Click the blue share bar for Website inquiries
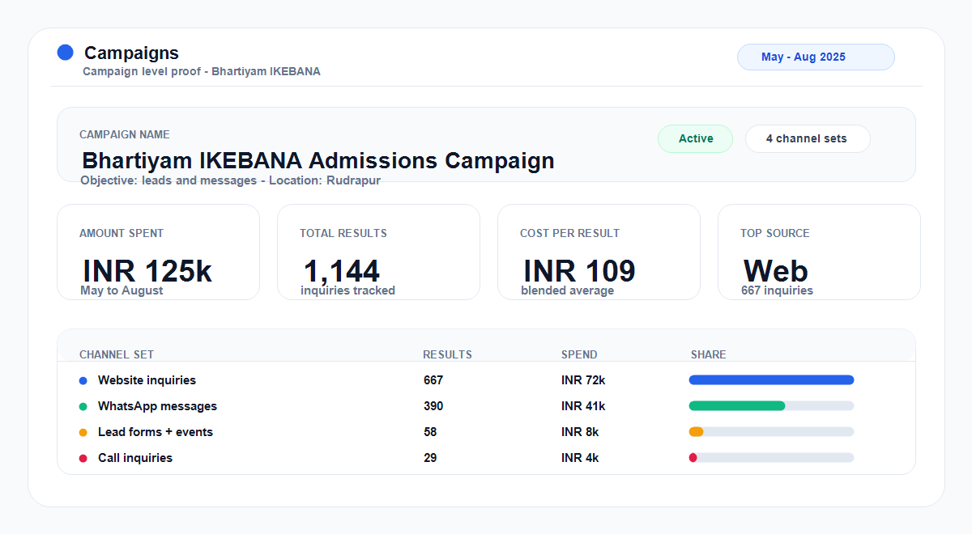Viewport: 972px width, 534px height. tap(771, 380)
